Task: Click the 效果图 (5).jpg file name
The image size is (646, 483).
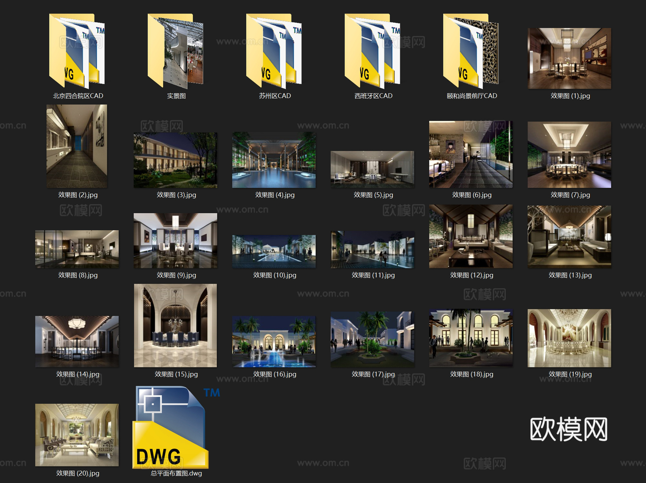Action: point(373,195)
